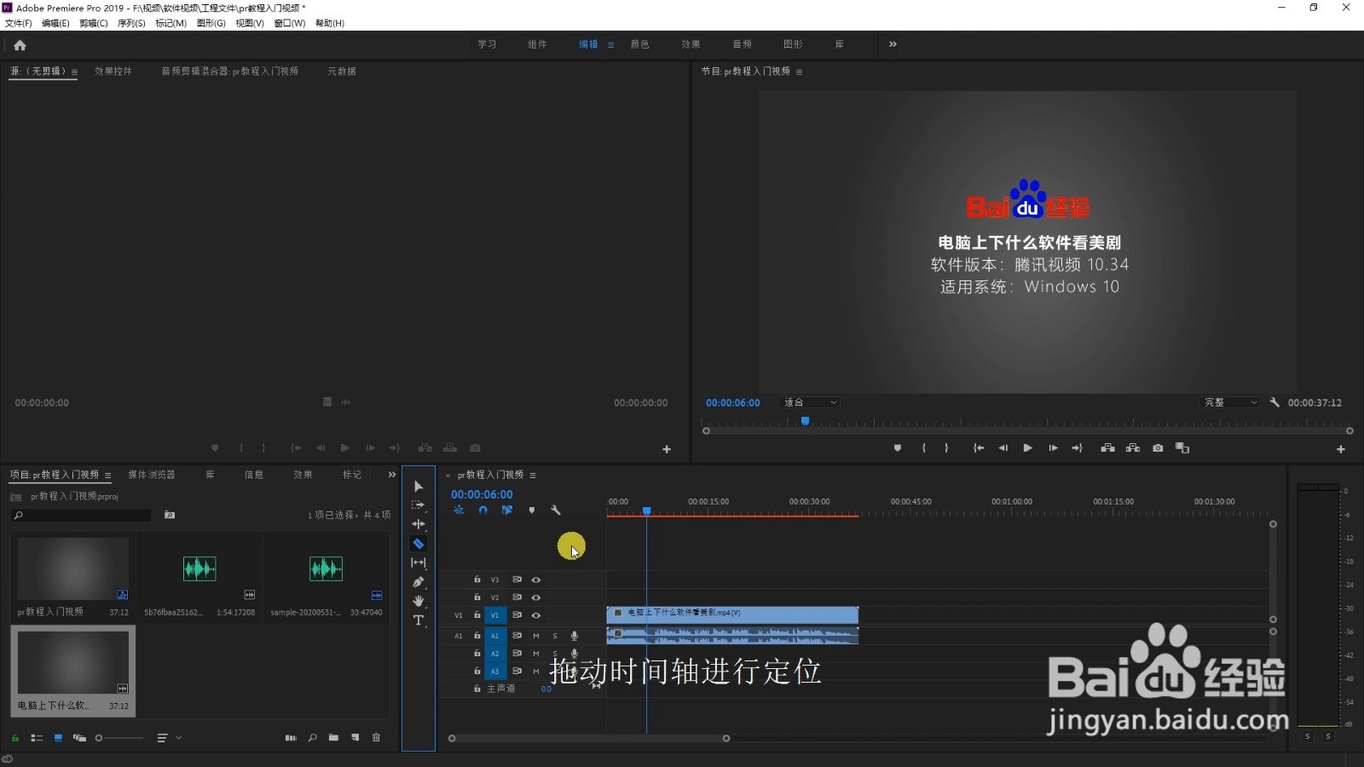The image size is (1364, 767).
Task: Open Project panel menu icon
Action: click(x=107, y=476)
